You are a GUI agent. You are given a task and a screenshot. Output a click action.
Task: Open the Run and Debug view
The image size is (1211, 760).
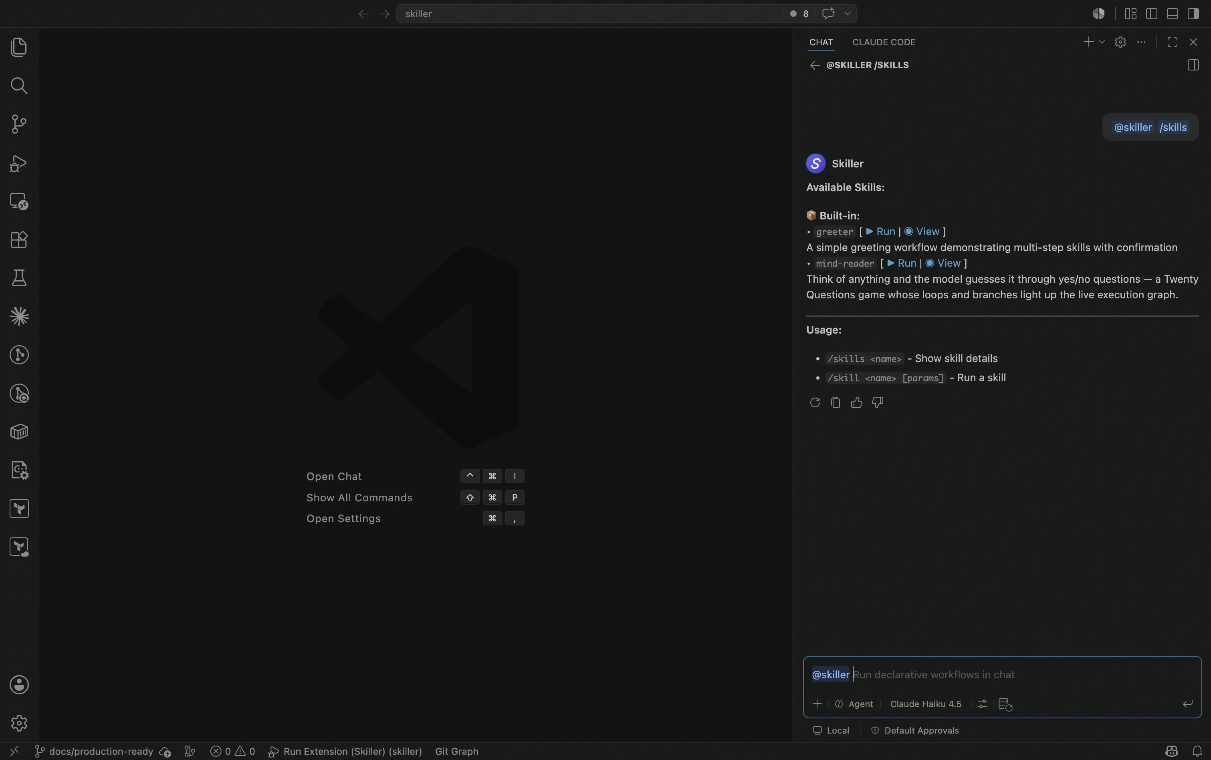tap(18, 163)
